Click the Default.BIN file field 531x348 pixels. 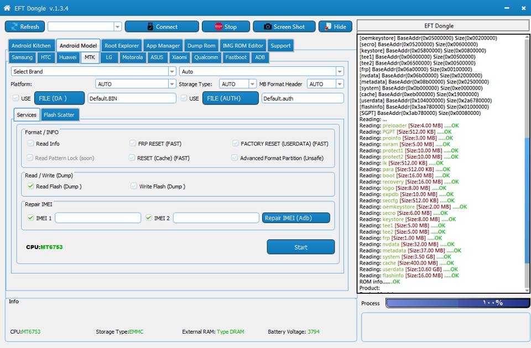132,98
